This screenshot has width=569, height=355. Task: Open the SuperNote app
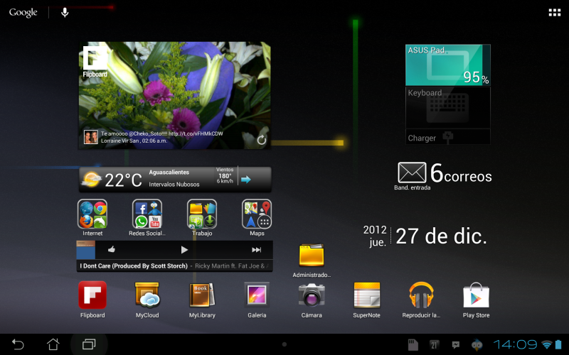(x=367, y=295)
